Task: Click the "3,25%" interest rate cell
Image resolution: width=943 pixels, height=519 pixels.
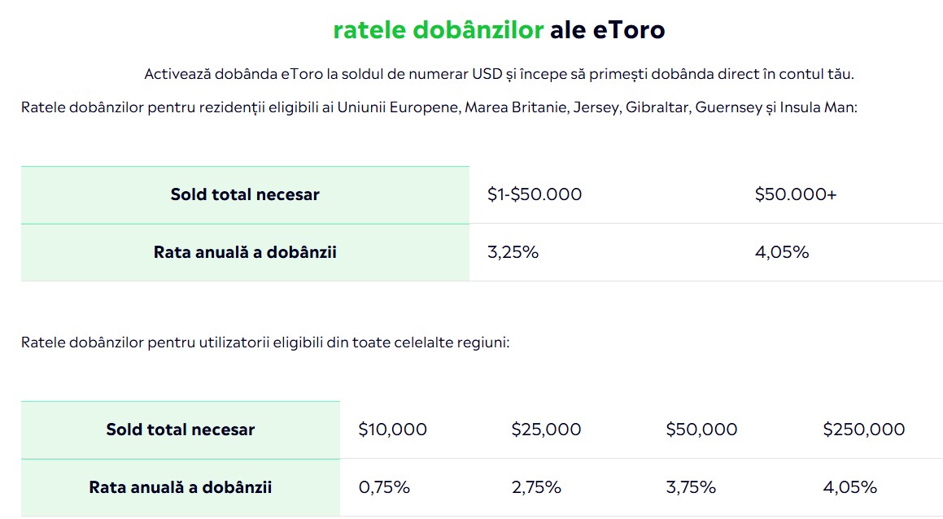Action: (x=513, y=252)
